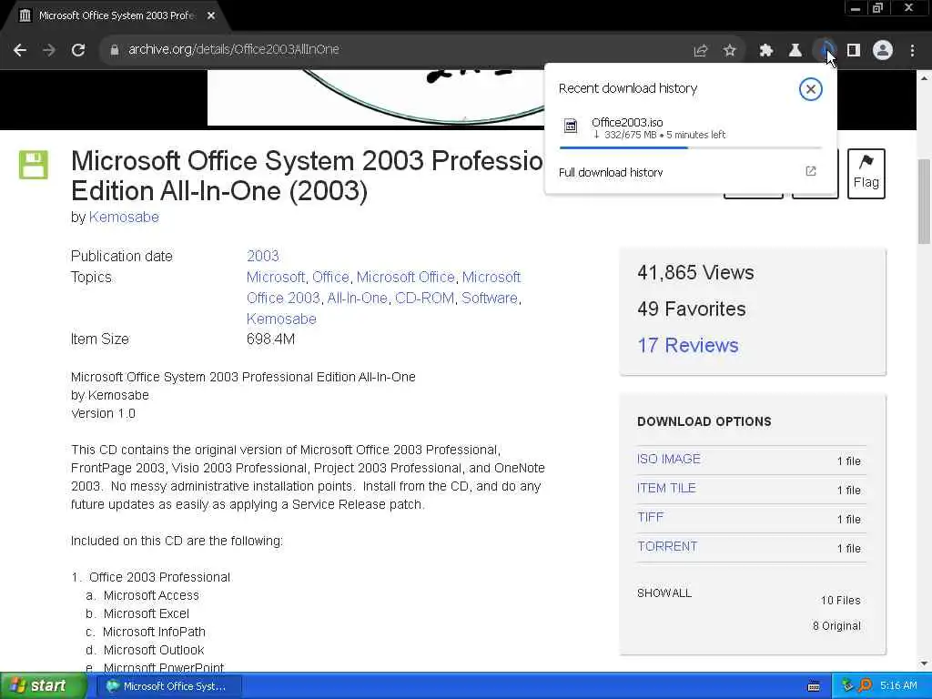Open Chrome Labs flask icon

(795, 51)
